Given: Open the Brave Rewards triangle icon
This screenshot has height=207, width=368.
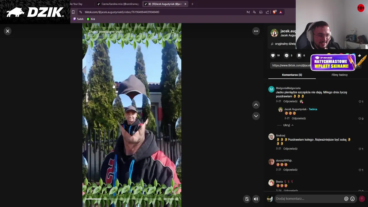Looking at the screenshot, I should point(281,12).
